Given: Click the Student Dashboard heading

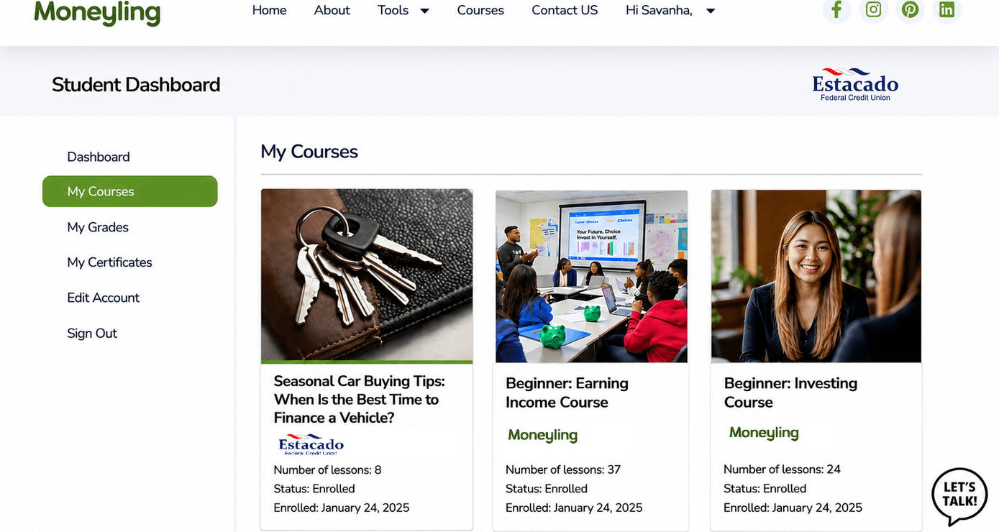Looking at the screenshot, I should pos(136,85).
